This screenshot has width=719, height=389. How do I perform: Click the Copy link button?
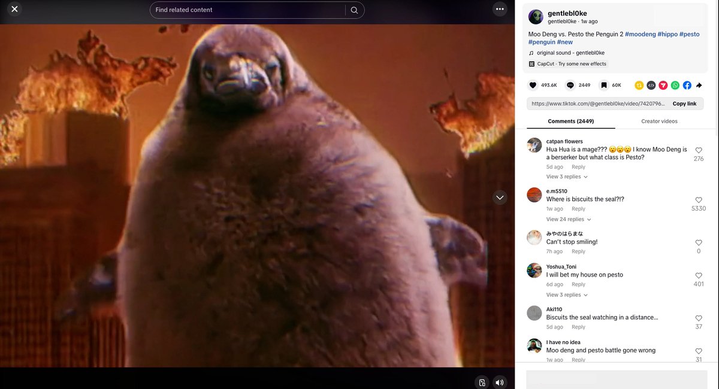tap(684, 104)
